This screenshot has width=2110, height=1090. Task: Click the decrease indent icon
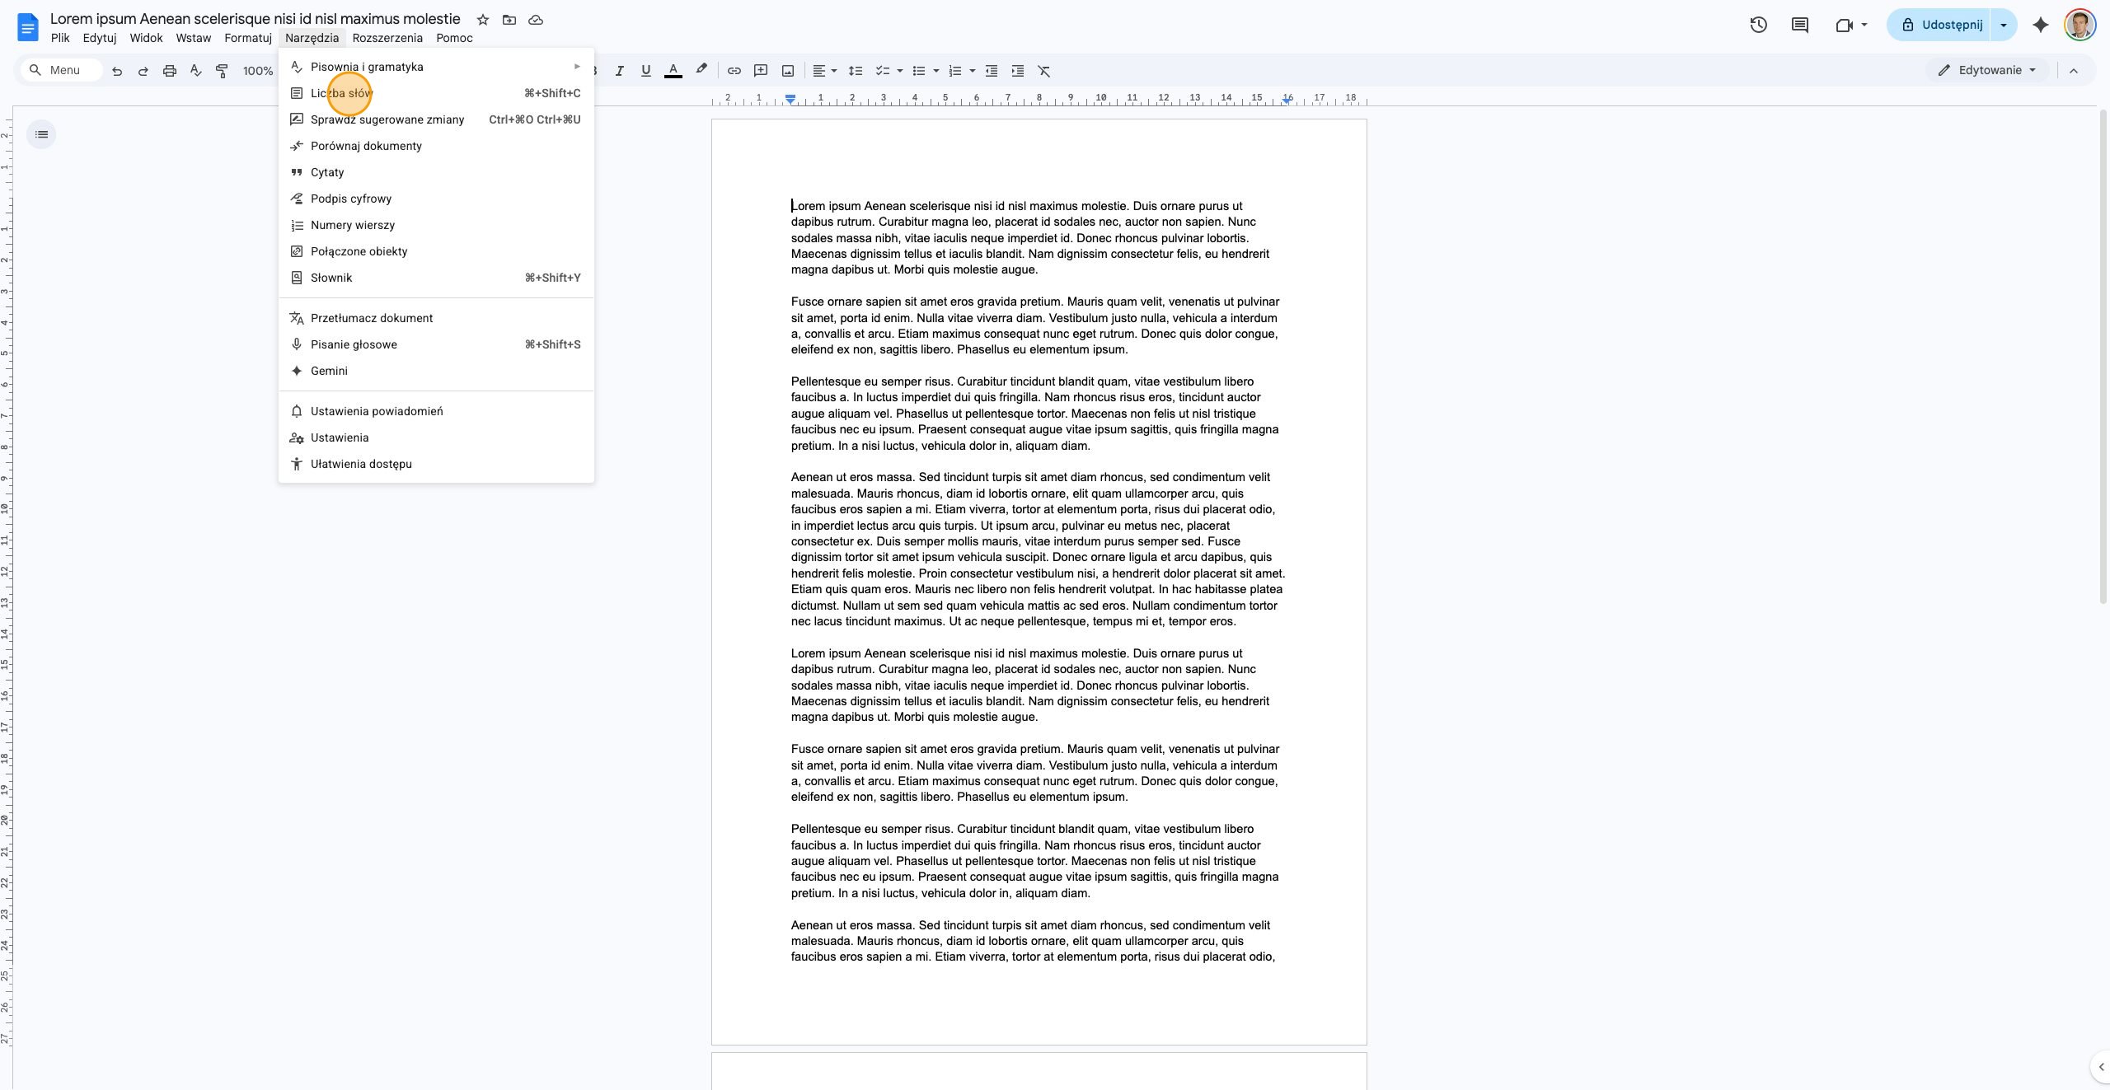[x=992, y=71]
